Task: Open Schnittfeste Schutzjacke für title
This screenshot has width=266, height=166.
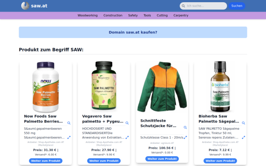Action: (158, 123)
